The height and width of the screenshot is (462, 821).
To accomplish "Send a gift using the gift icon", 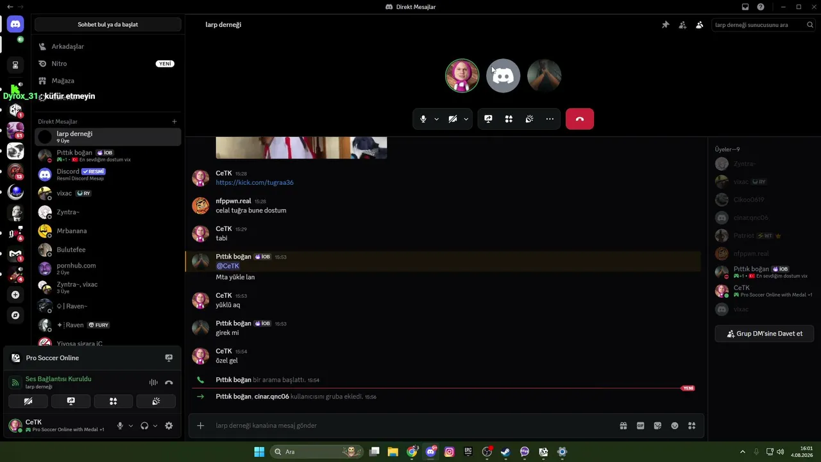I will 623,425.
